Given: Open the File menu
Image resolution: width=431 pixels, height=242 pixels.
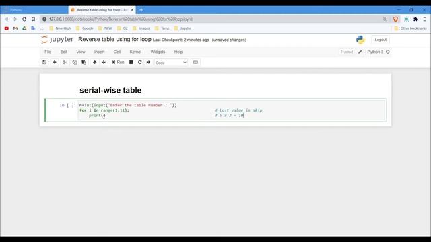Looking at the screenshot, I should pyautogui.click(x=48, y=52).
